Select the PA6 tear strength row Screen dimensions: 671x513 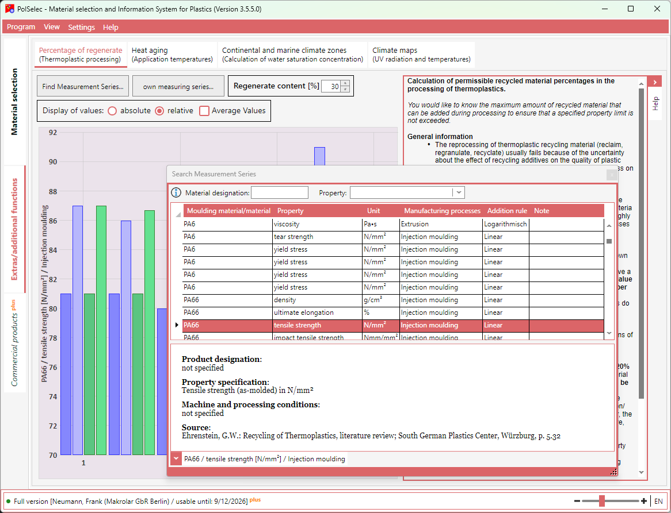click(393, 237)
